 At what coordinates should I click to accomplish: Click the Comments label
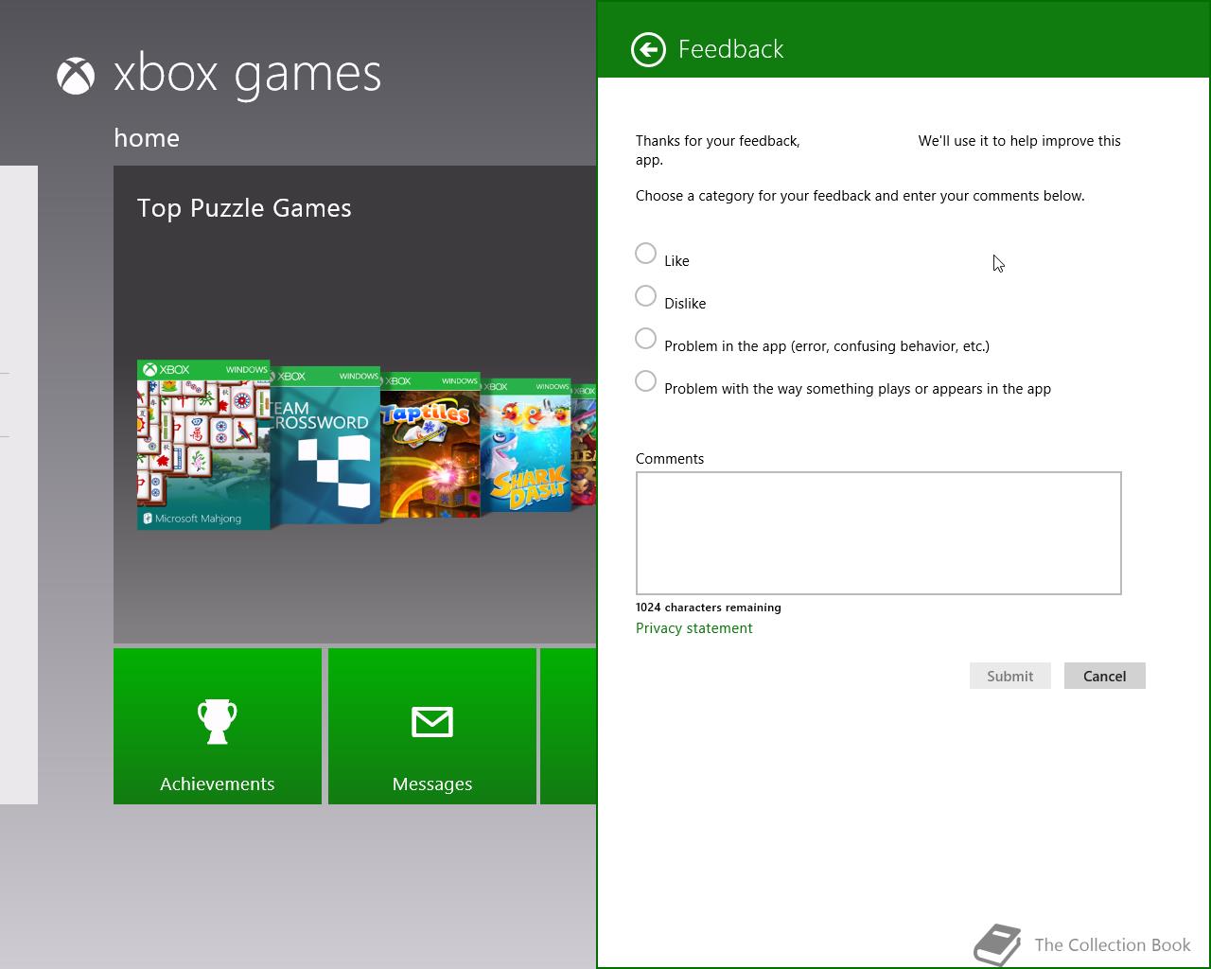[x=670, y=459]
